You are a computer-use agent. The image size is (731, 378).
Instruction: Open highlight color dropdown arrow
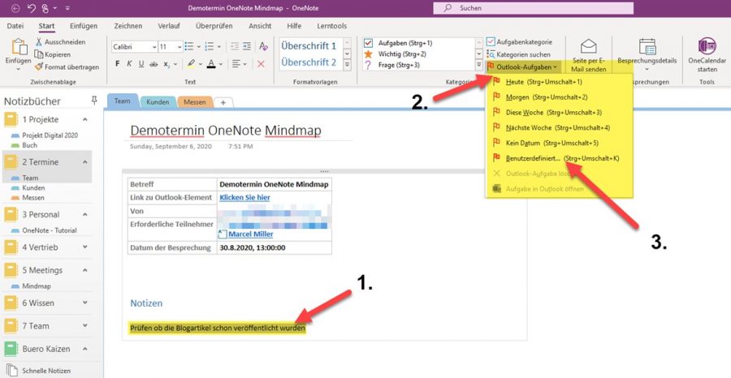pos(200,64)
